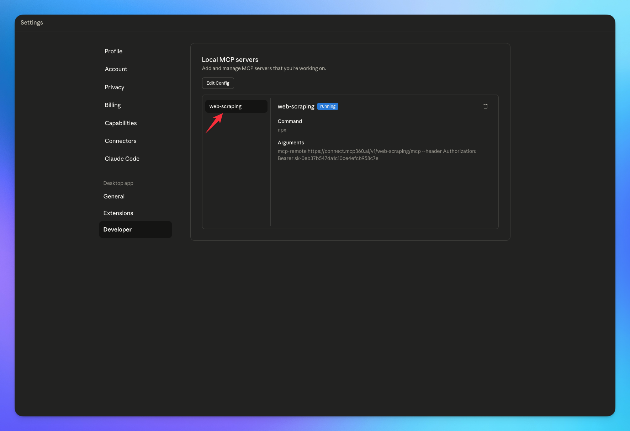Open the Privacy settings page
Viewport: 630px width, 431px height.
[115, 87]
